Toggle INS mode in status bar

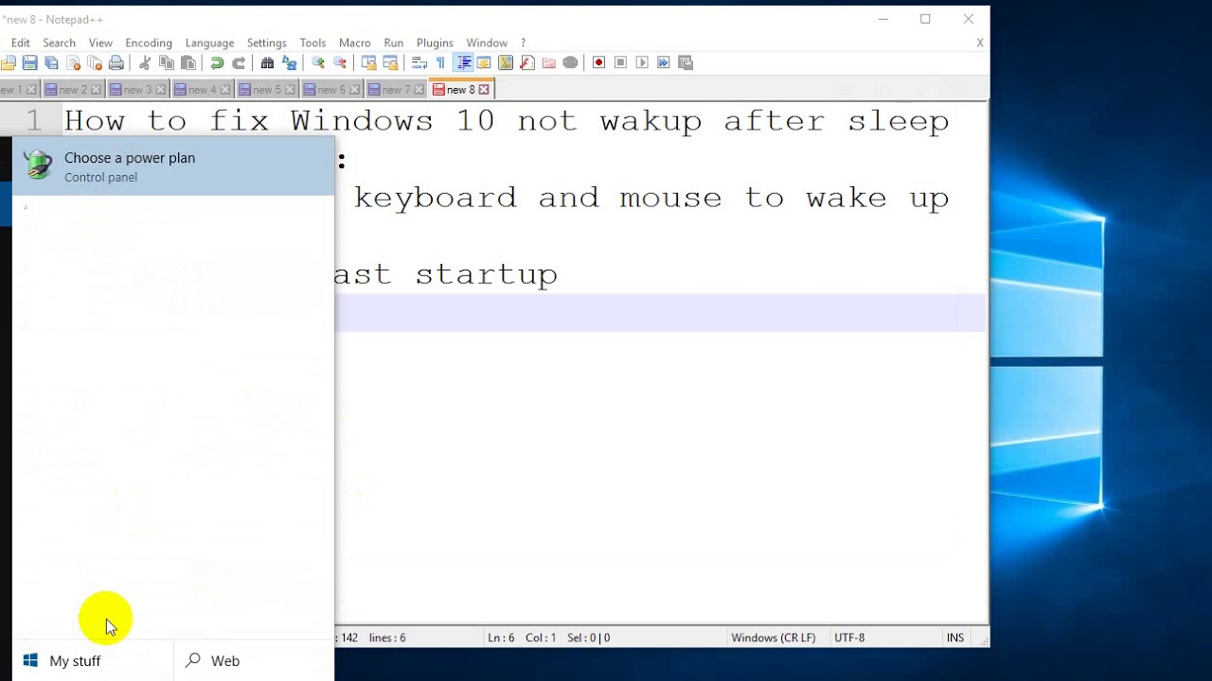955,637
